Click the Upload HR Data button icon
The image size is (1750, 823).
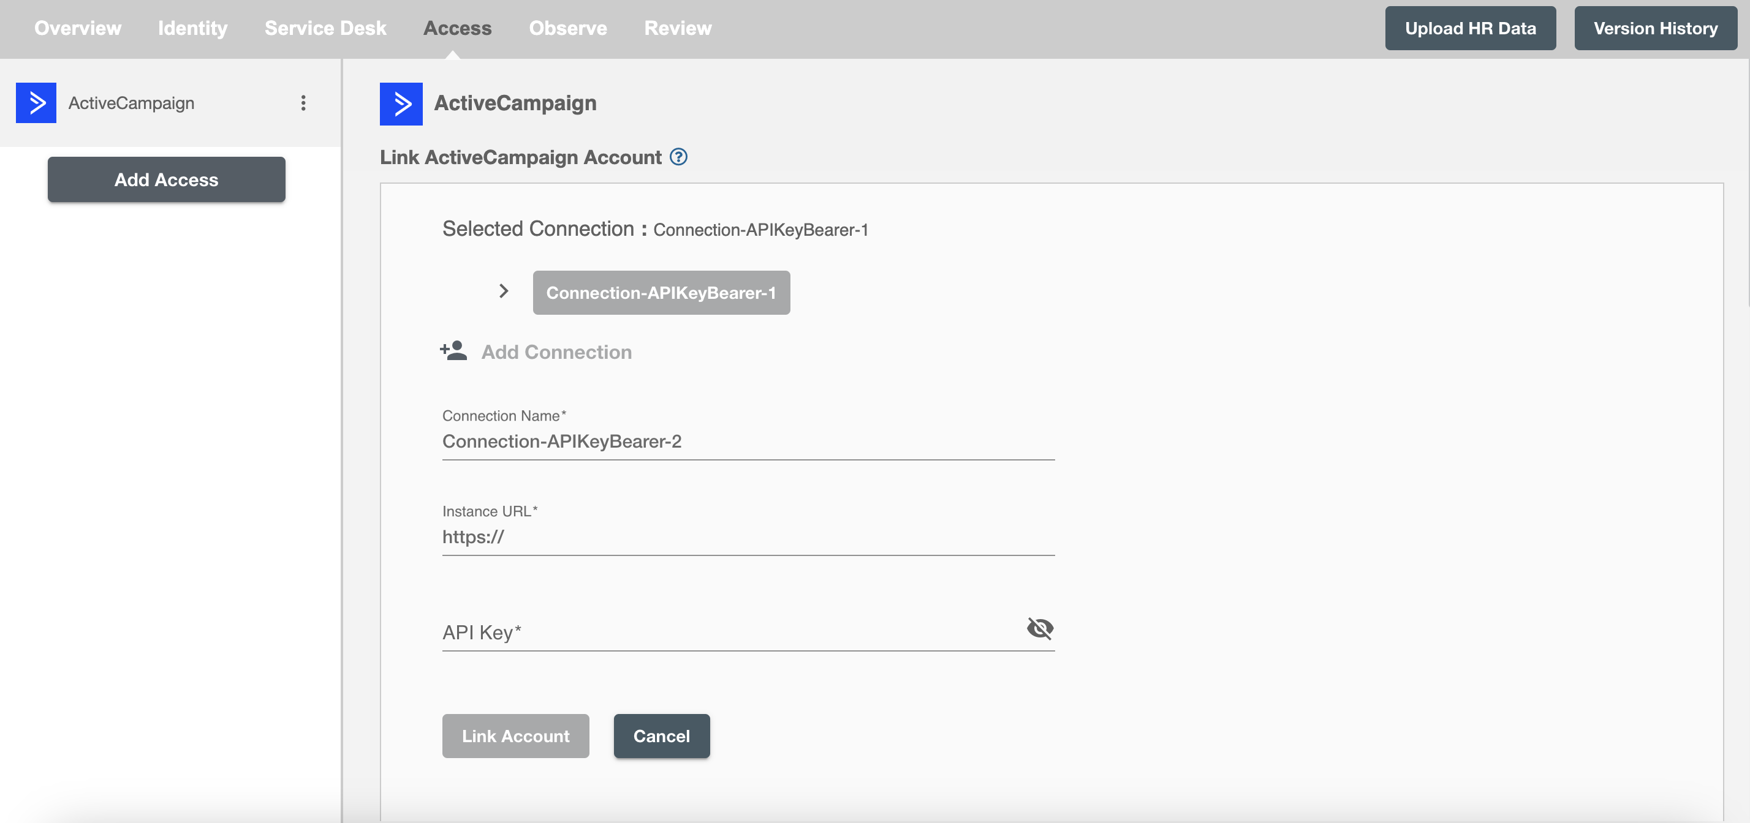[1470, 28]
